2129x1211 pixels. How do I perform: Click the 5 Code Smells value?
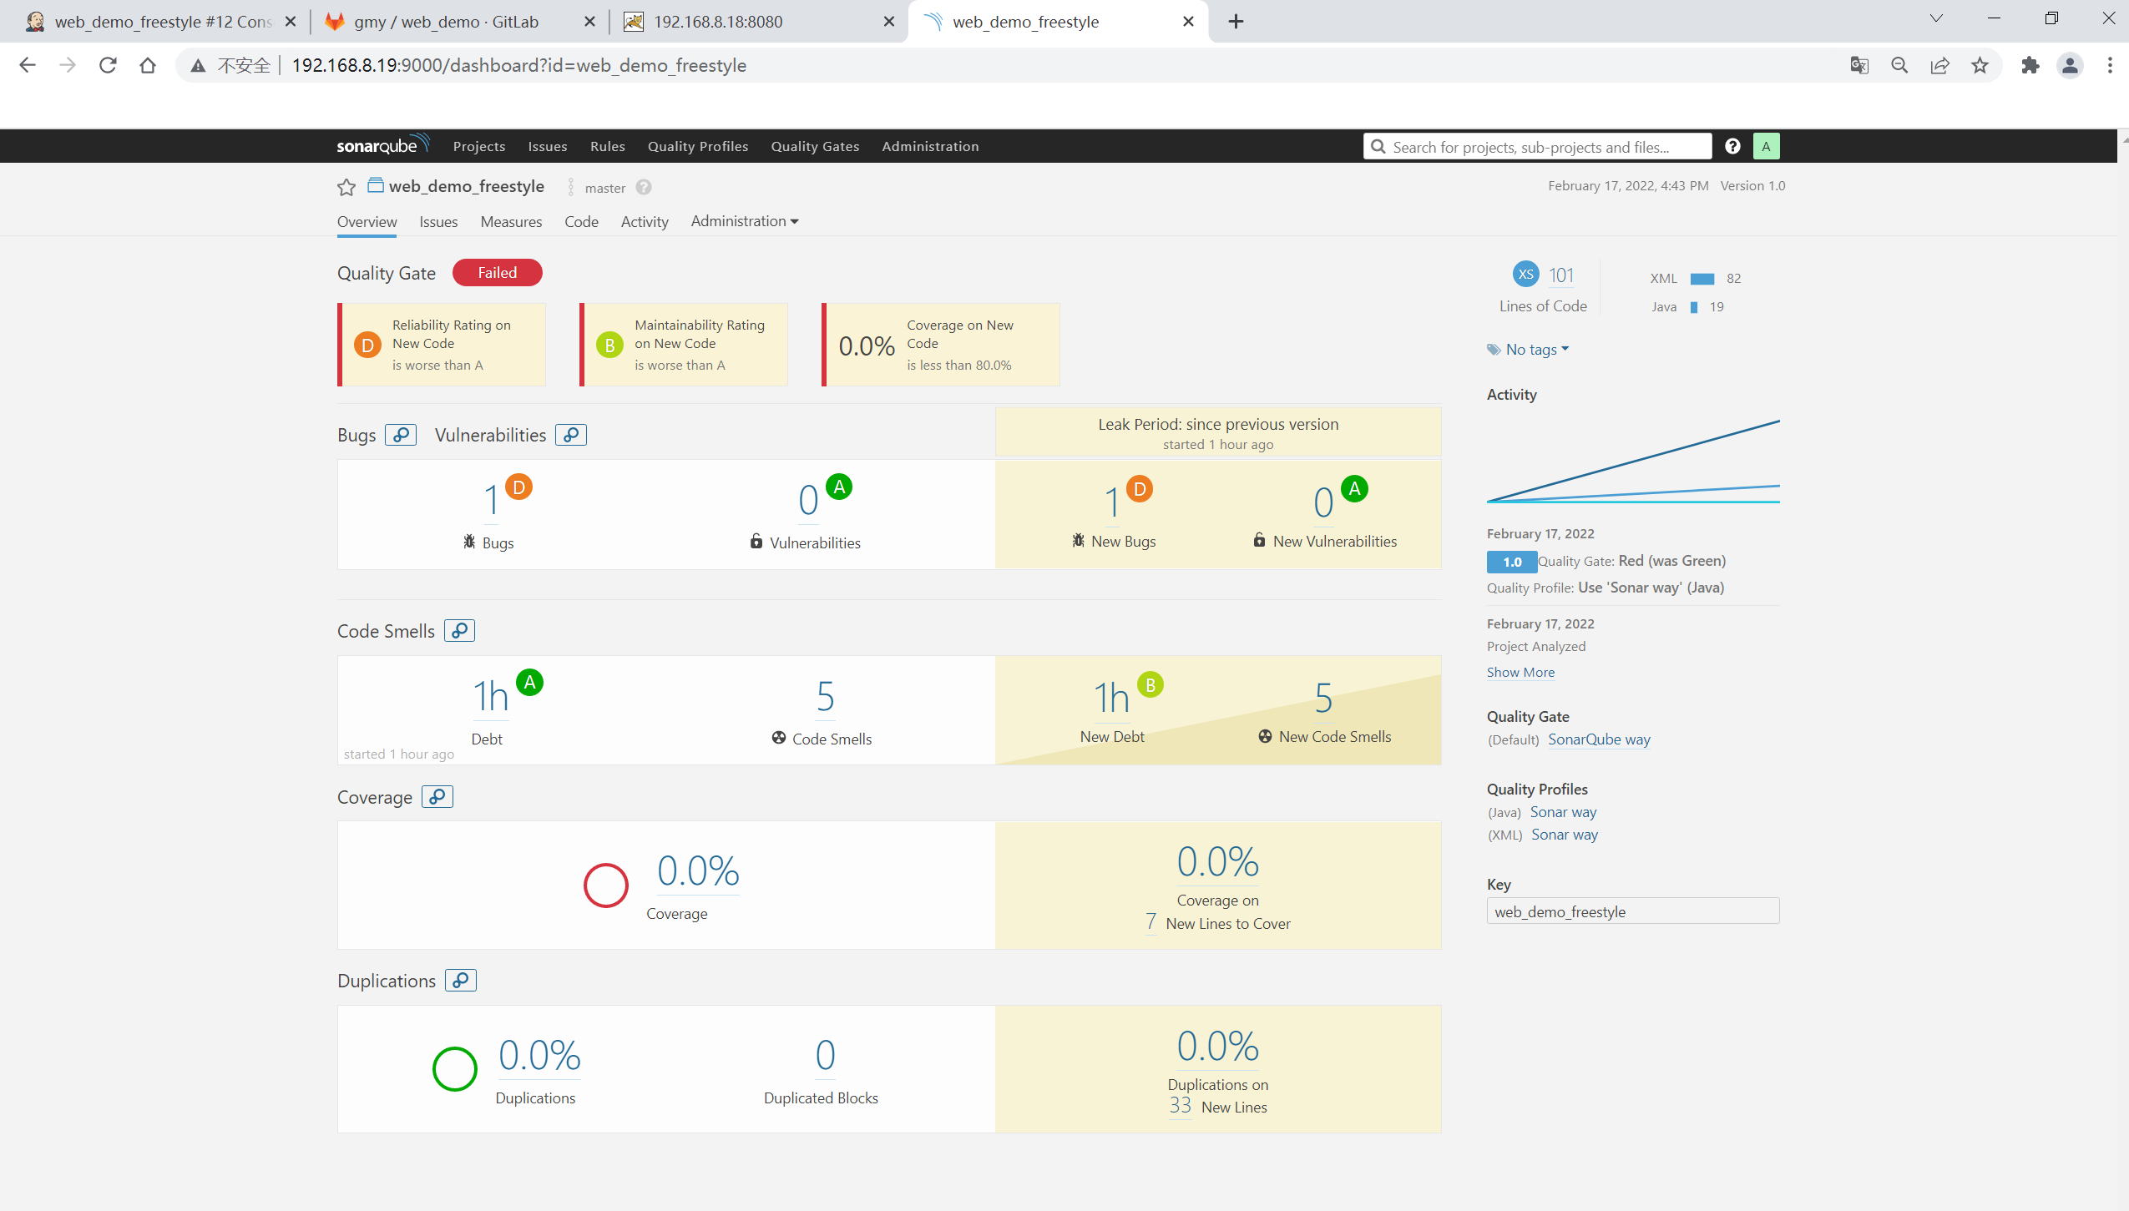[x=825, y=697]
